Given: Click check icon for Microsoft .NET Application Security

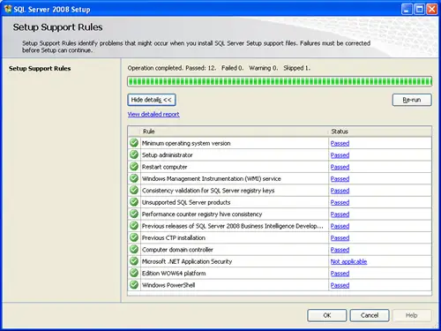Looking at the screenshot, I should click(134, 261).
